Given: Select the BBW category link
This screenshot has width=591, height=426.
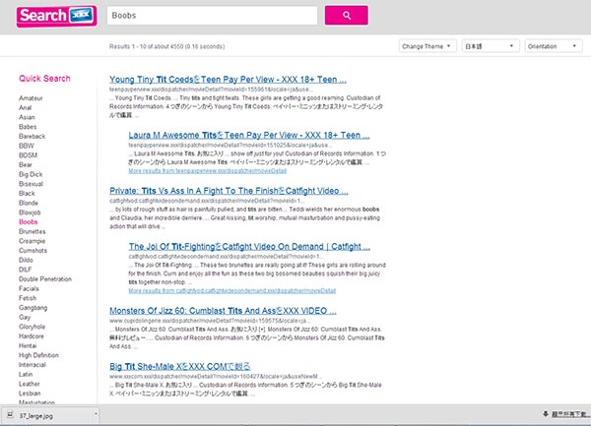Looking at the screenshot, I should coord(27,151).
